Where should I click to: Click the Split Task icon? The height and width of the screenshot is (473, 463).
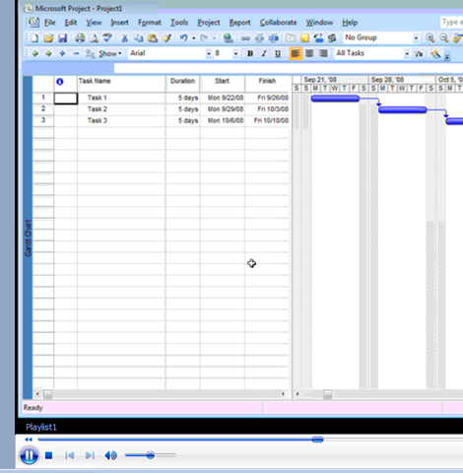click(x=273, y=38)
